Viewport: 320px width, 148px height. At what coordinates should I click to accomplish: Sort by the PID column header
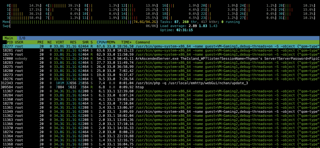[10, 42]
